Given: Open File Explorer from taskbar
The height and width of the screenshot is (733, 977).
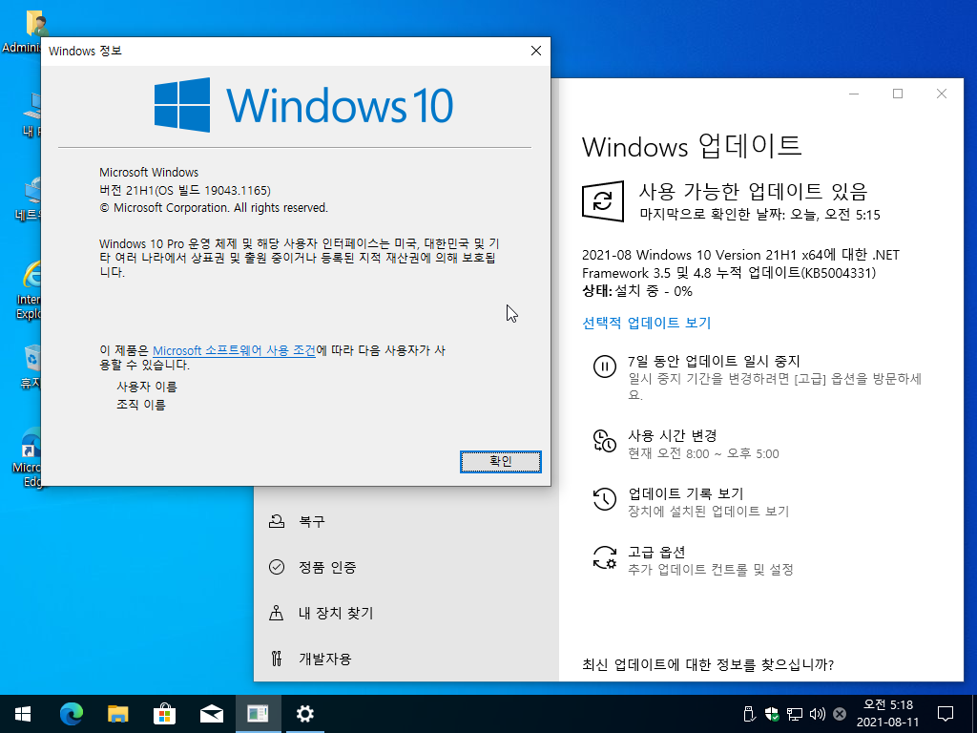Looking at the screenshot, I should tap(117, 714).
